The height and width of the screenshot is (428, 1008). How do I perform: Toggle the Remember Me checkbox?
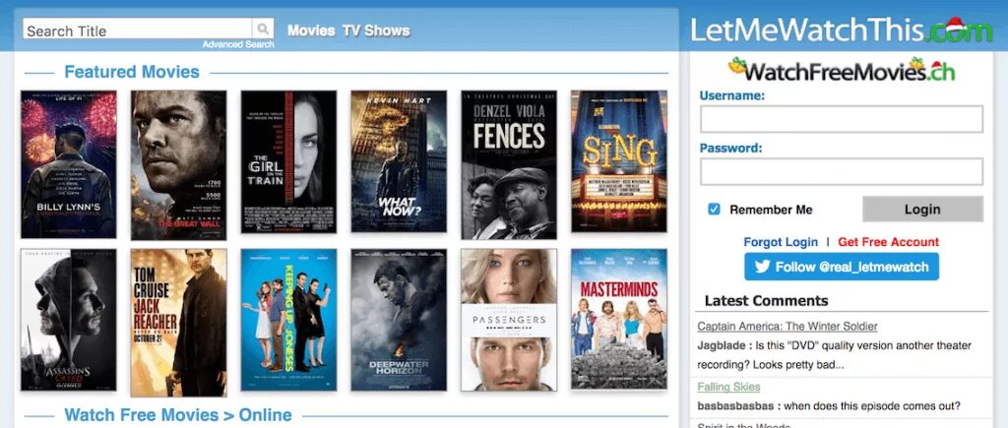tap(714, 210)
